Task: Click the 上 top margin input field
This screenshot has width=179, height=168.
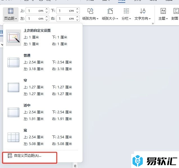Action: tap(37, 11)
